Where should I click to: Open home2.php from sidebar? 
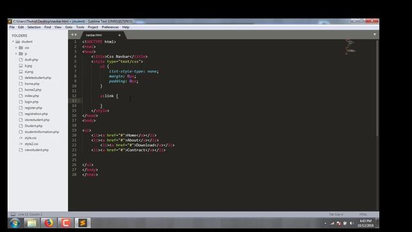coord(33,90)
